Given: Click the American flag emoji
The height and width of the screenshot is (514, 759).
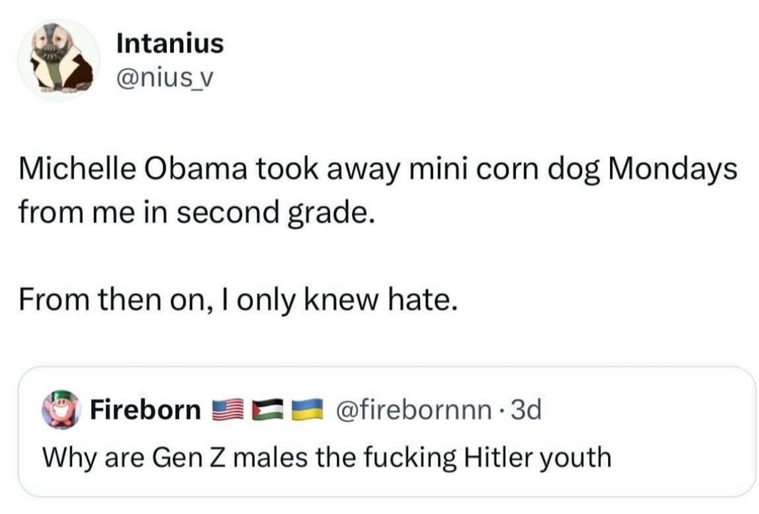Looking at the screenshot, I should [x=228, y=410].
